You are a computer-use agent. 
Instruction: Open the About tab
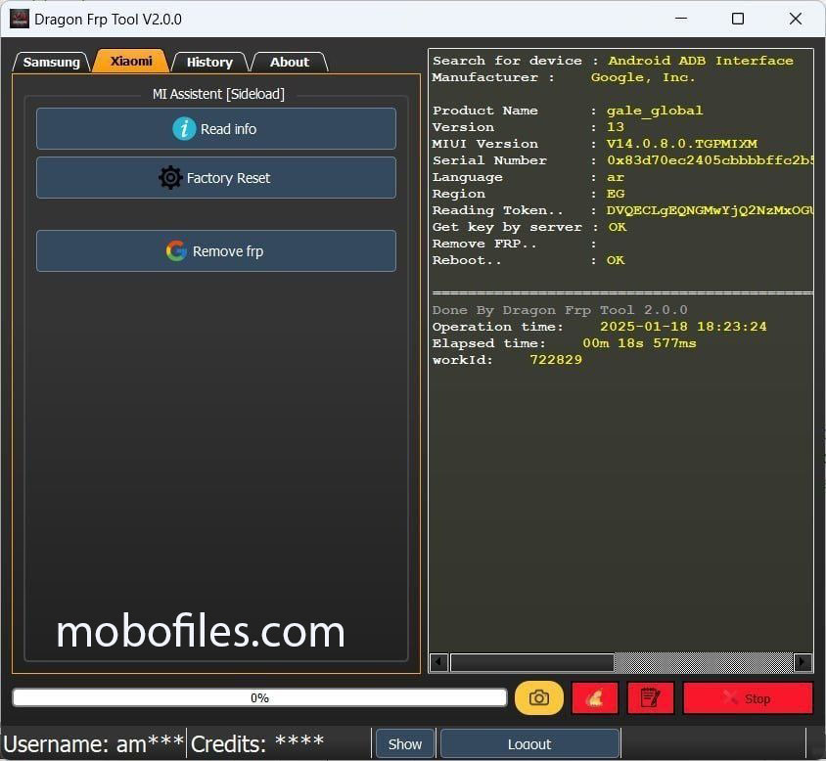pos(290,62)
